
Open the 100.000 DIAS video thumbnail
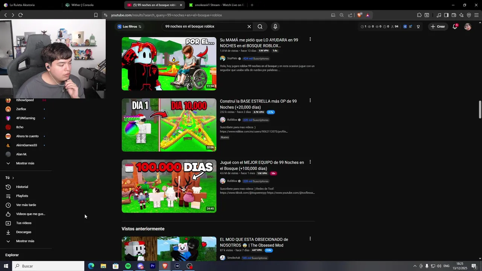(169, 186)
